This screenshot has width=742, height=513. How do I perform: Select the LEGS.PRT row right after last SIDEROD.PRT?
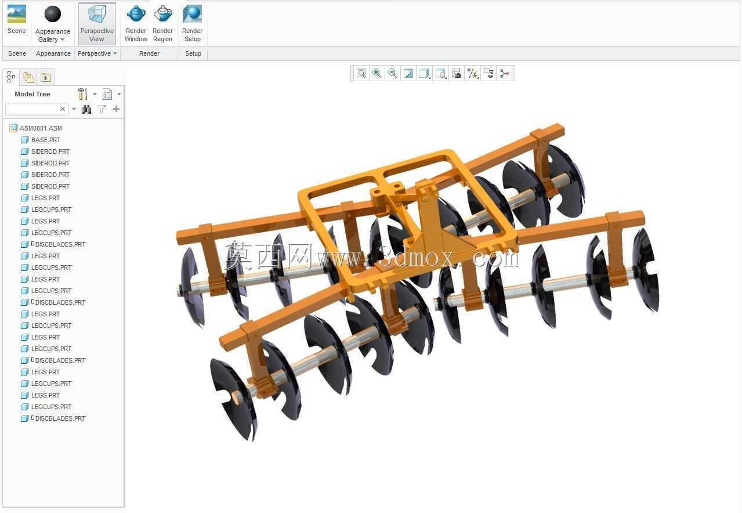[46, 198]
